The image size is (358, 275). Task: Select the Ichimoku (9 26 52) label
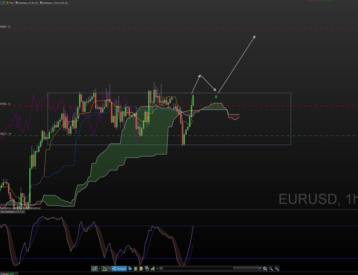[x=27, y=3]
